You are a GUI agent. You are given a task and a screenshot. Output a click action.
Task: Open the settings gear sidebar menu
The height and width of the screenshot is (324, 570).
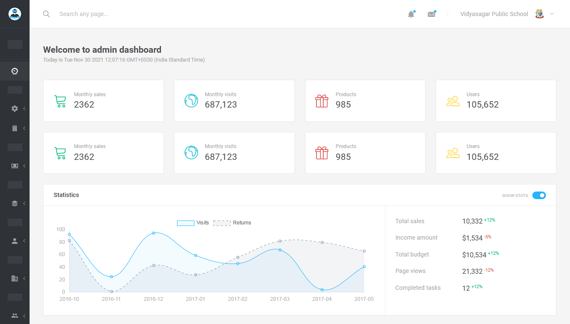15,108
